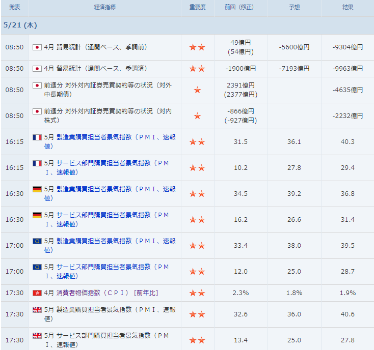This screenshot has height=350, width=374.
Task: Click result value -9304億円
Action: [x=348, y=47]
